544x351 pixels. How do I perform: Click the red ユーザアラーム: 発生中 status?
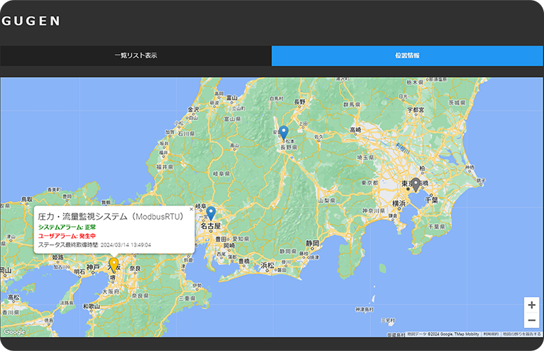[x=67, y=237]
